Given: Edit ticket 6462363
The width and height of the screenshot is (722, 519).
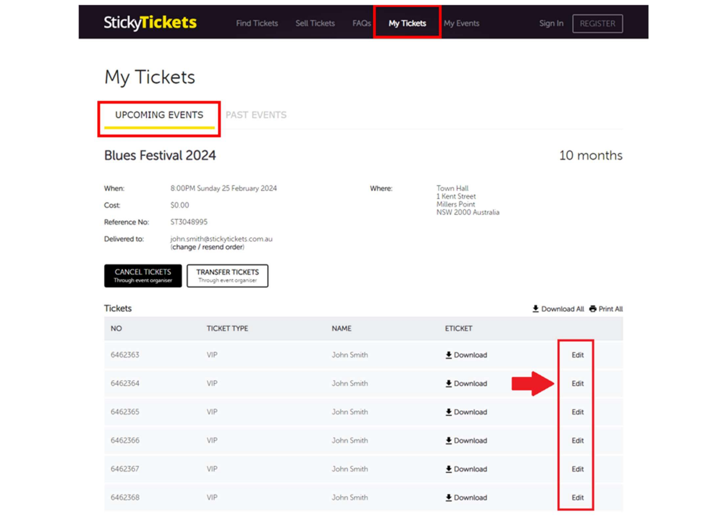Looking at the screenshot, I should point(577,355).
